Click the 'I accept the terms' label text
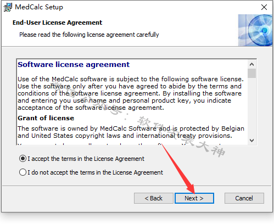Screen dimensions: 274x224 (86, 159)
